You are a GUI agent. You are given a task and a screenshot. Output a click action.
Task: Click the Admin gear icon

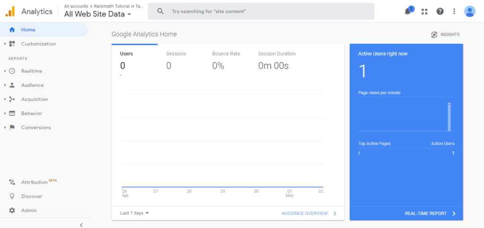point(12,211)
